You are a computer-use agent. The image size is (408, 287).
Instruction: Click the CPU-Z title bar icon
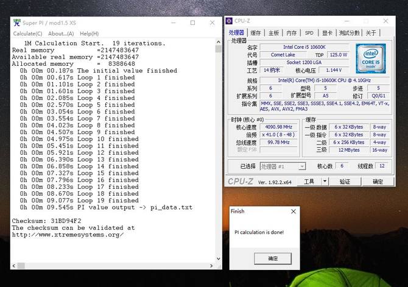[x=230, y=20]
